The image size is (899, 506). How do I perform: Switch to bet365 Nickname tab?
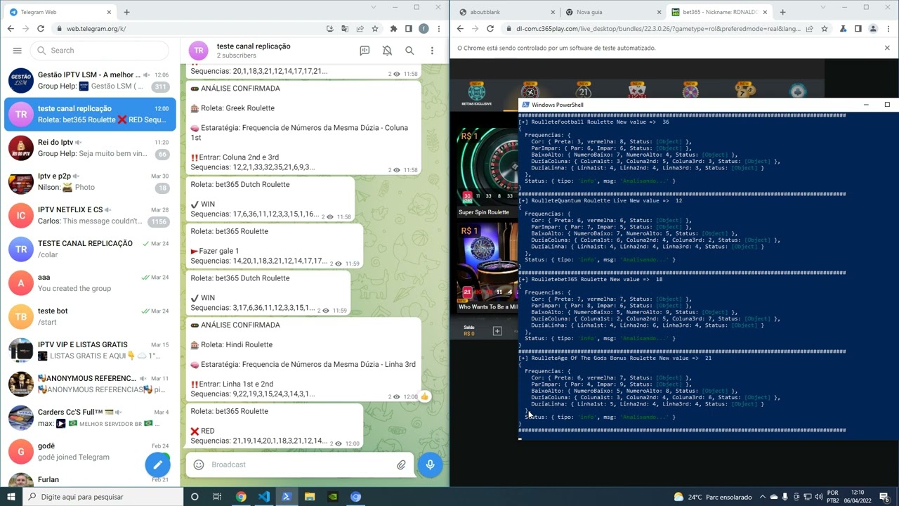click(x=718, y=12)
